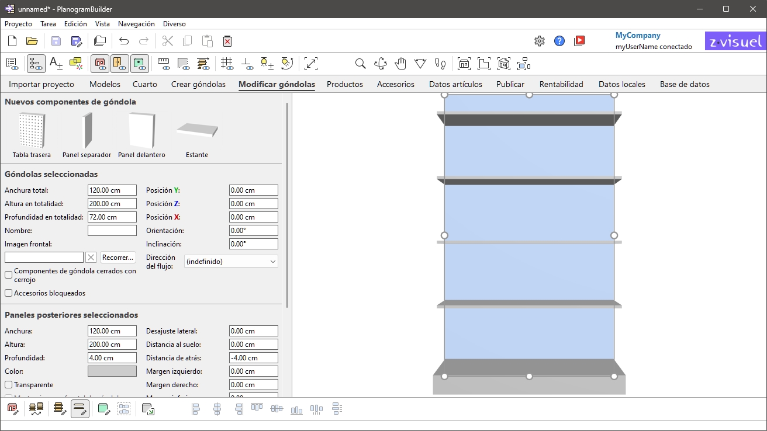This screenshot has height=431, width=767.
Task: Open video tutorials with the red play icon
Action: [579, 41]
